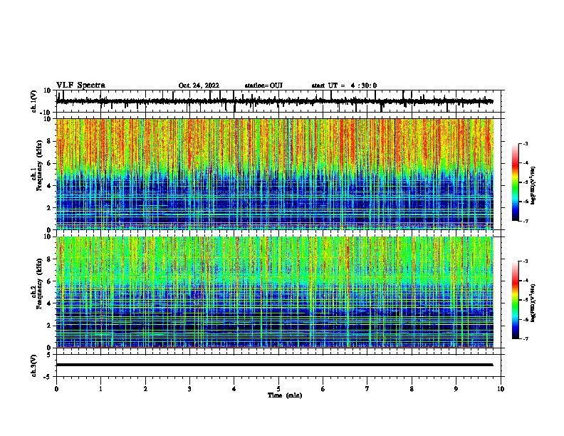Click the date 'Oct. 24, 2022' label
This screenshot has width=564, height=436.
click(199, 85)
